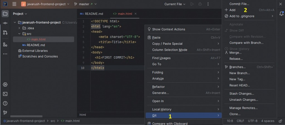Open the Git submenu entry
285x125 pixels.
coord(184,115)
